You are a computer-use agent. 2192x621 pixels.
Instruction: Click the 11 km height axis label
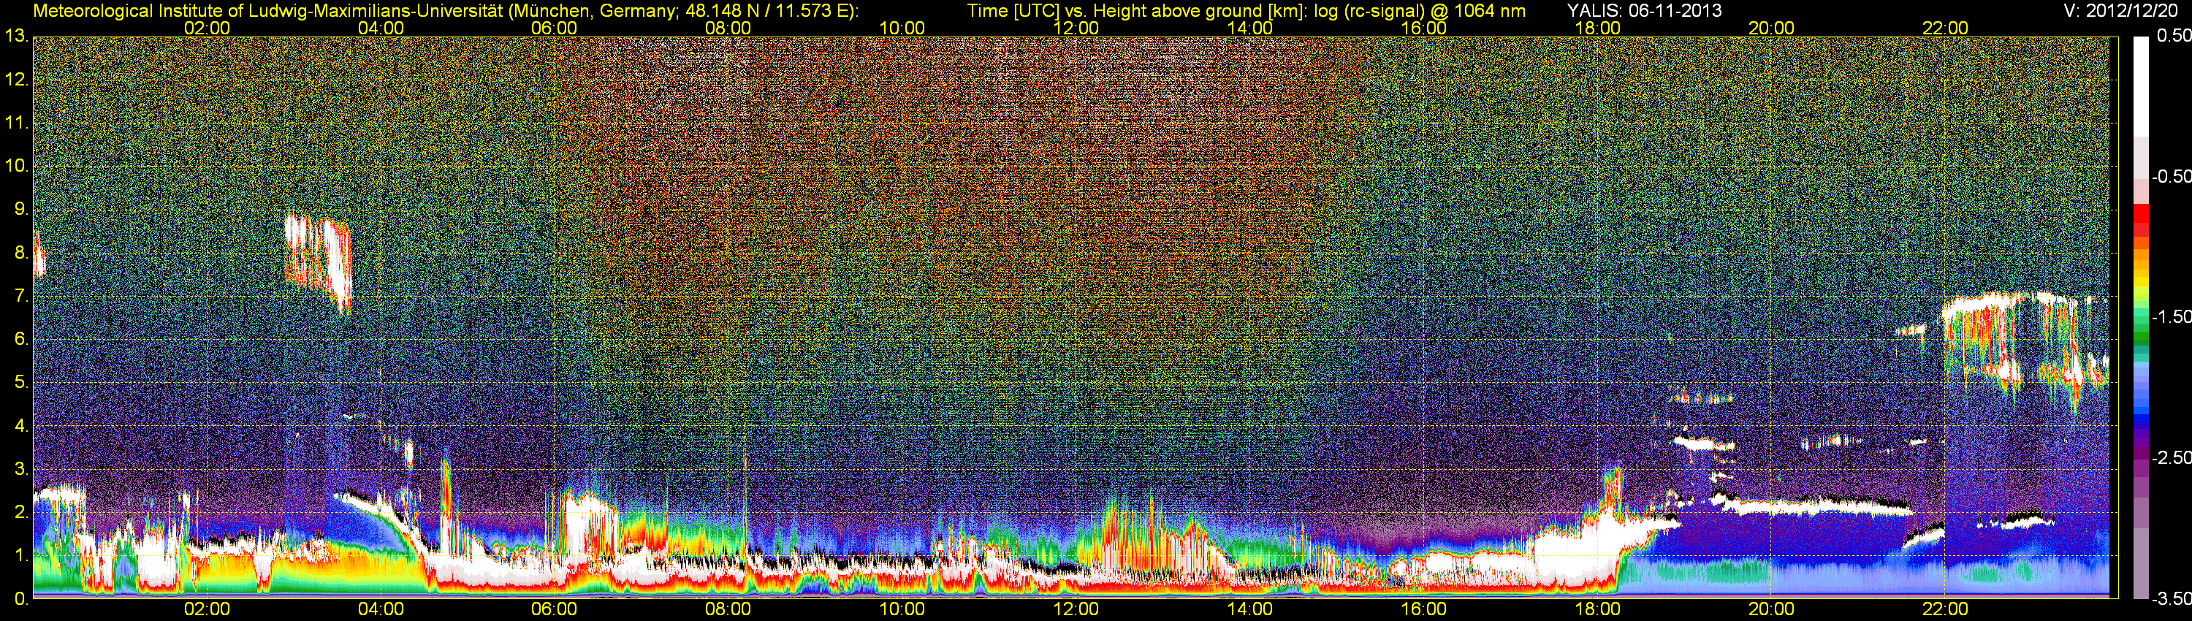pyautogui.click(x=16, y=123)
